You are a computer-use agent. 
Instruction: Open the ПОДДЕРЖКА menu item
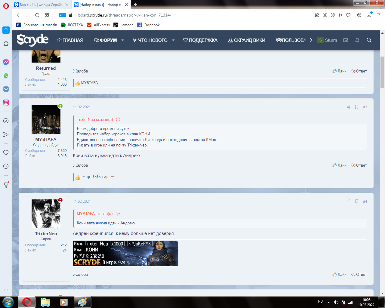pos(200,40)
